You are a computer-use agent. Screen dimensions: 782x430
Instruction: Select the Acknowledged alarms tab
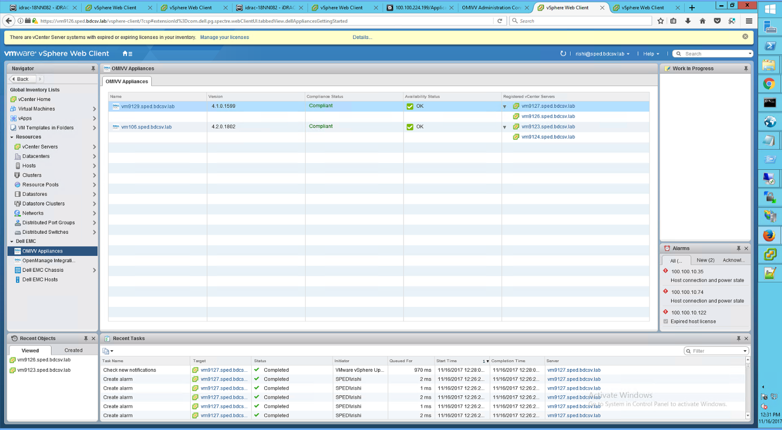(x=734, y=260)
